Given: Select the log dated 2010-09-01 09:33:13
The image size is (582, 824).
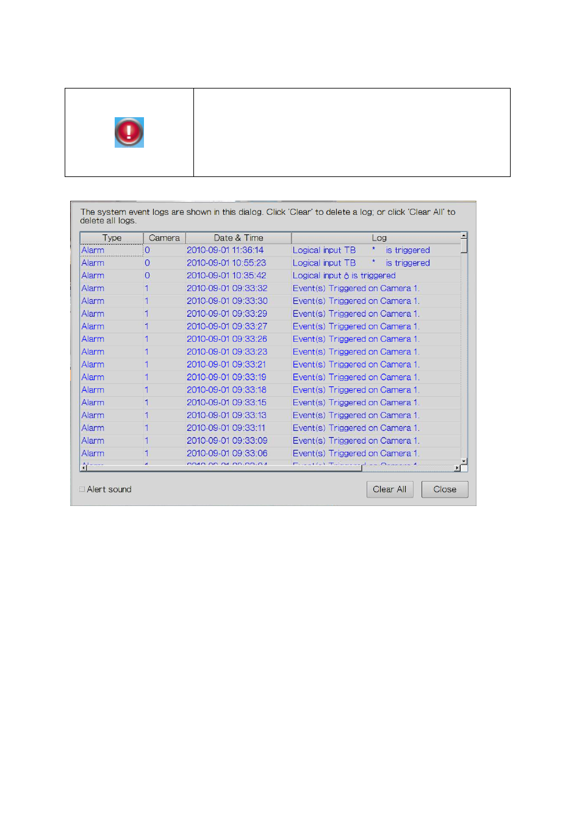Looking at the screenshot, I should click(x=270, y=416).
